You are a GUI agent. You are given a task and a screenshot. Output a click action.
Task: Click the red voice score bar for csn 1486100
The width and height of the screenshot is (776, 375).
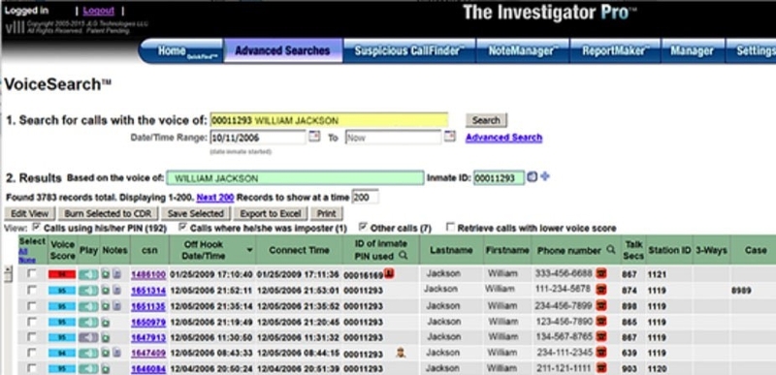(x=62, y=274)
